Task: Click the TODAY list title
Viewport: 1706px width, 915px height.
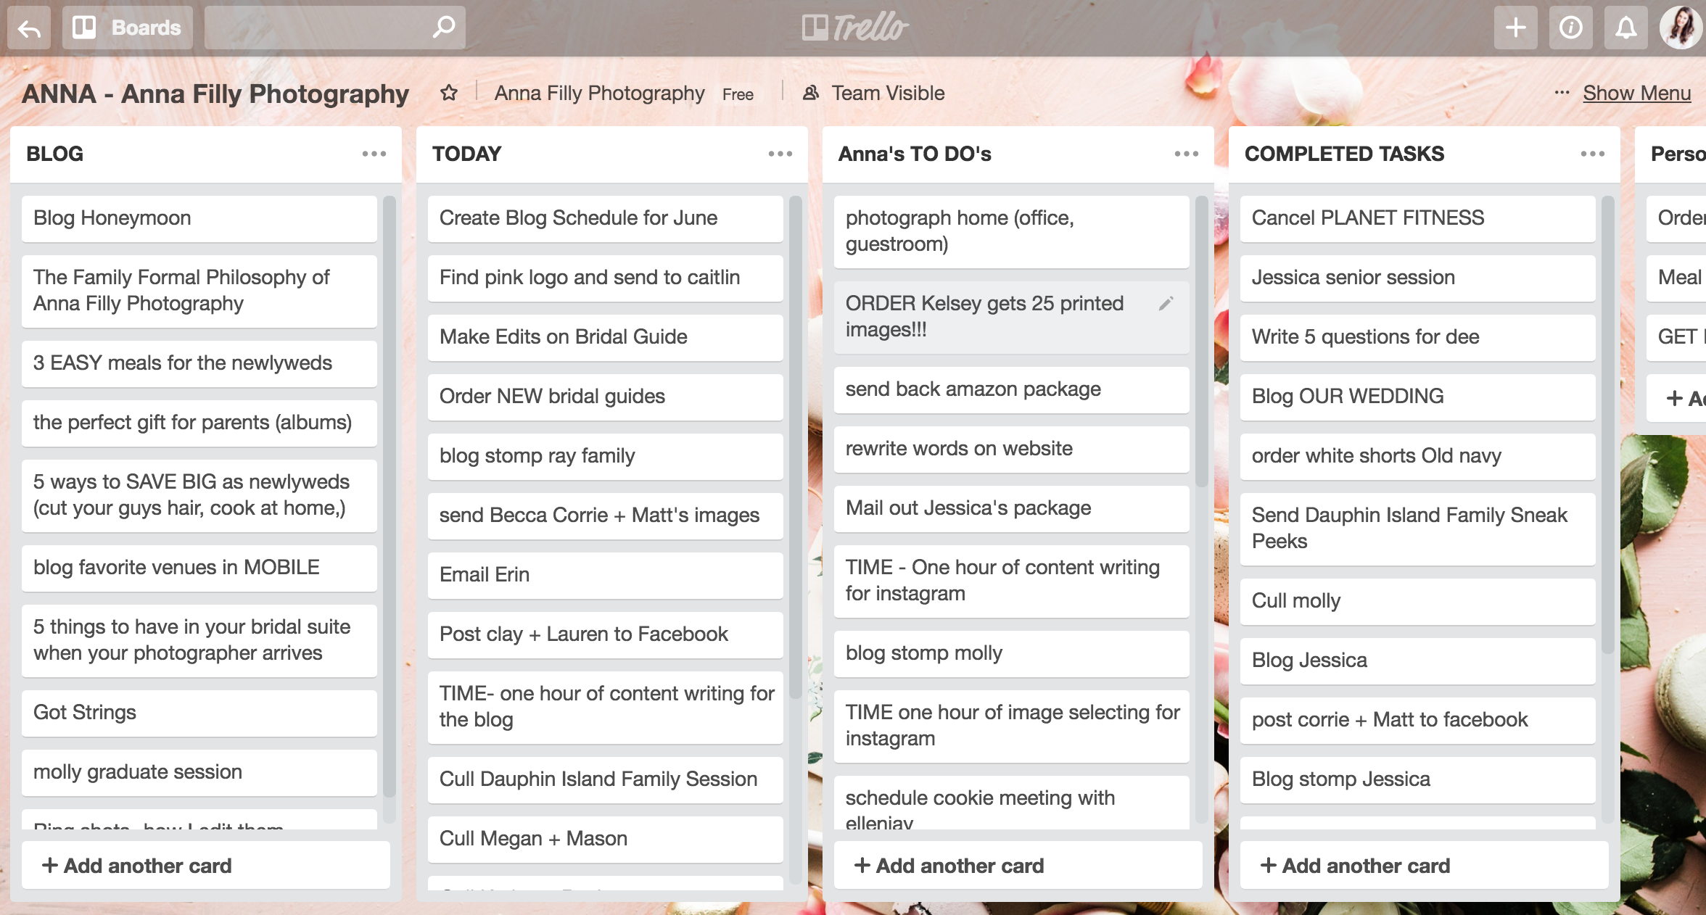Action: tap(467, 154)
